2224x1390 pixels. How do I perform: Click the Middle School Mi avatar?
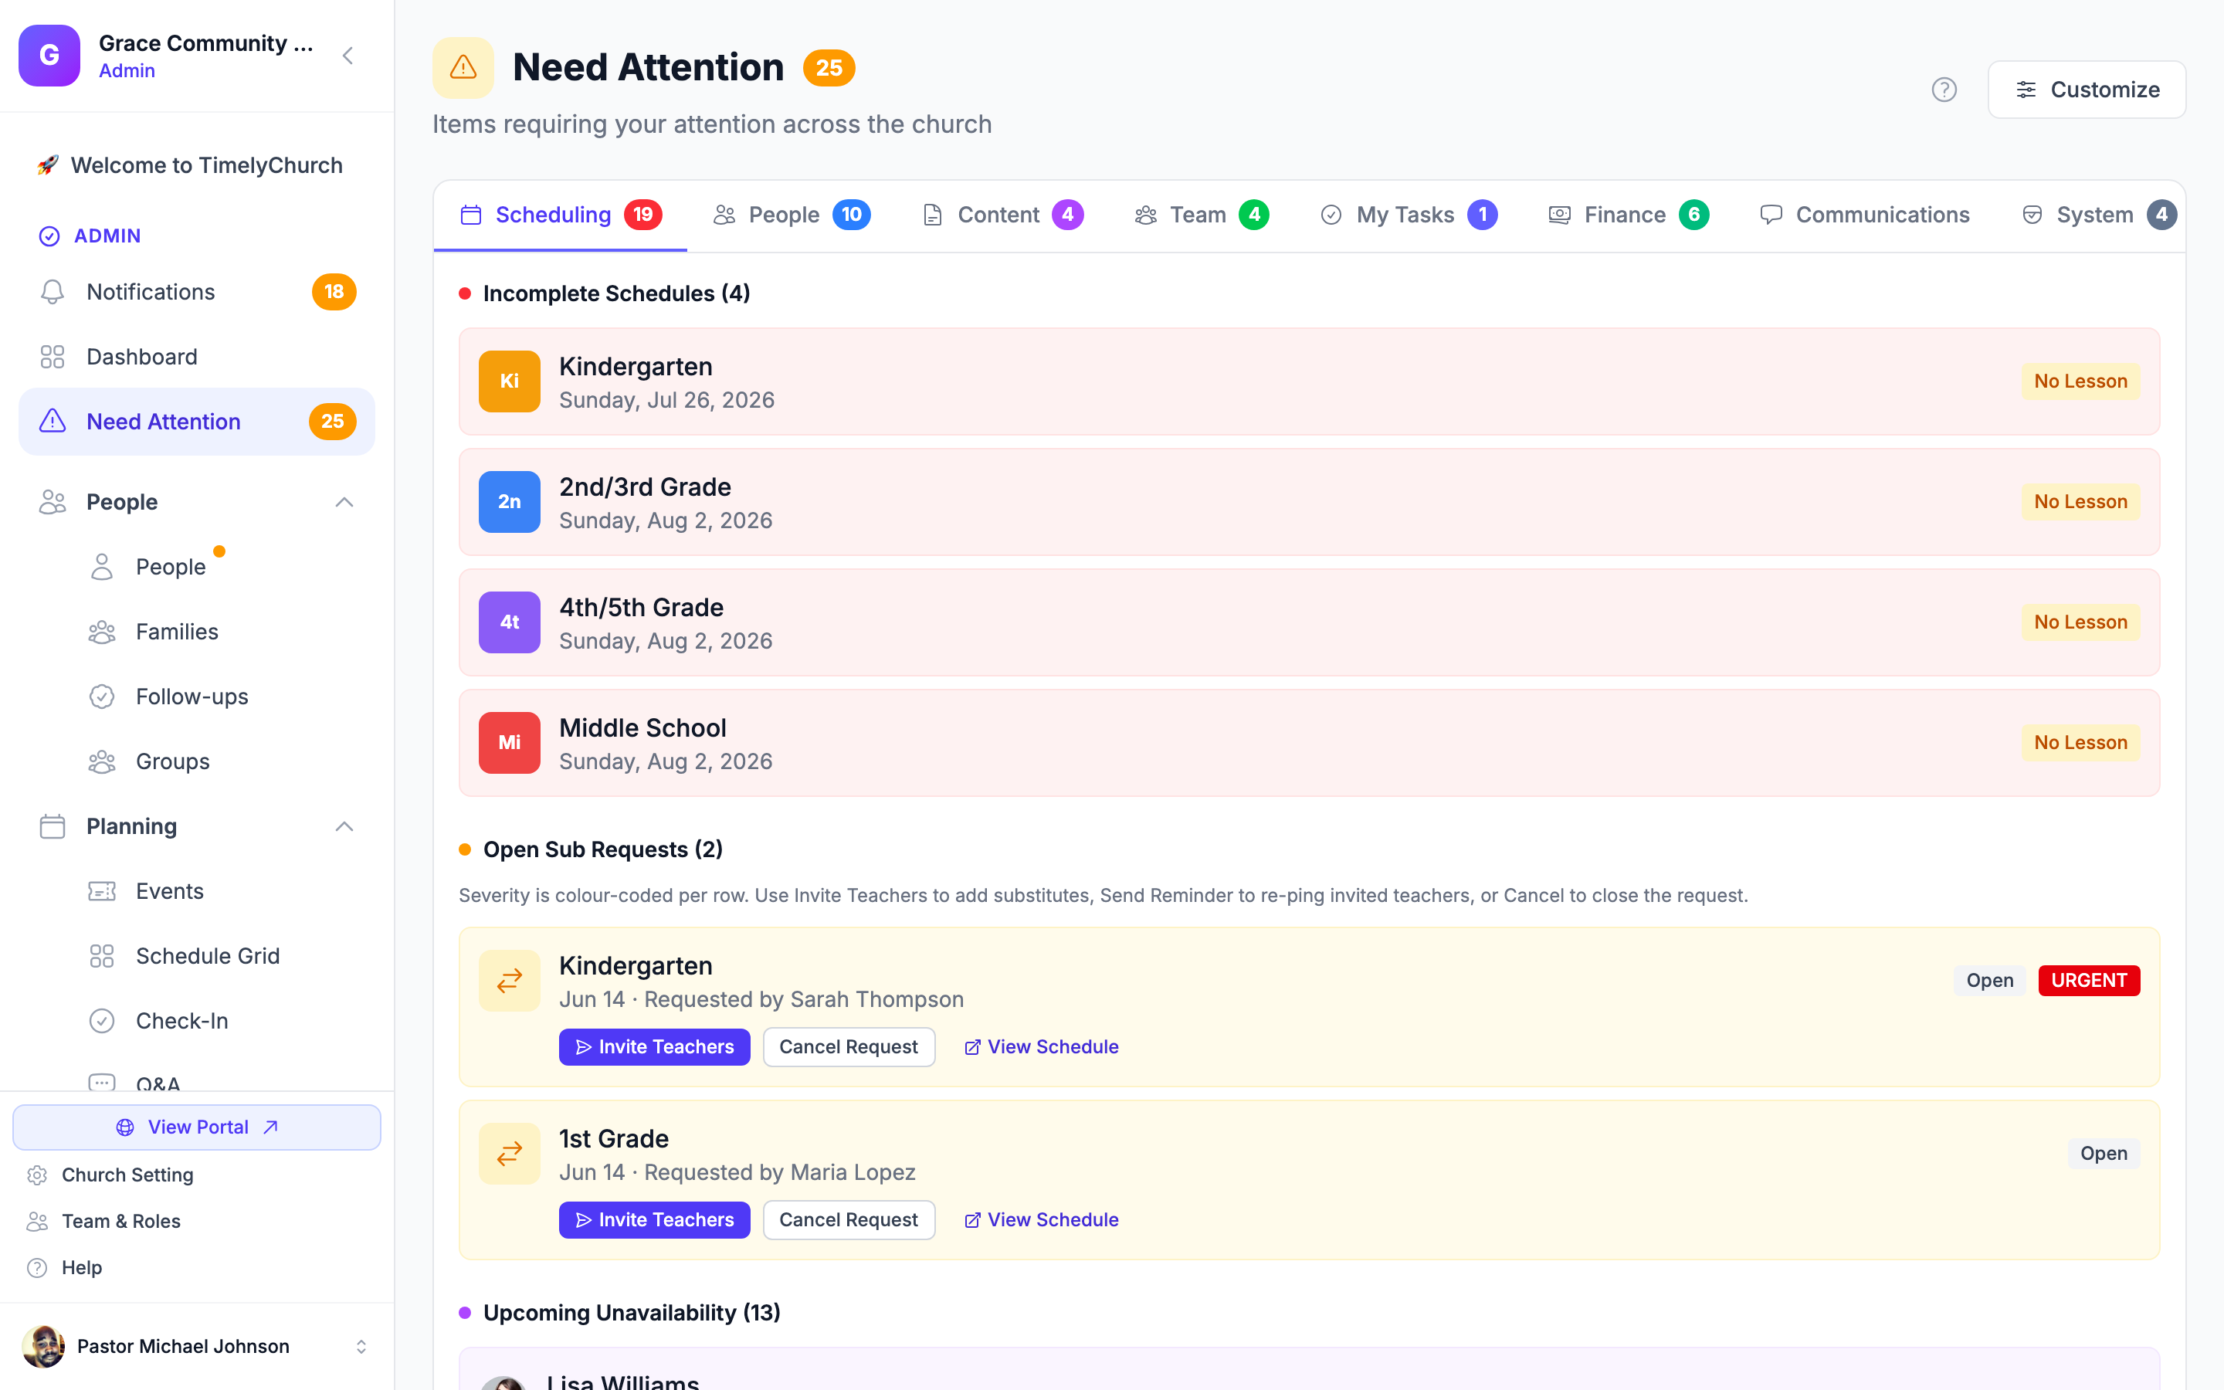509,742
